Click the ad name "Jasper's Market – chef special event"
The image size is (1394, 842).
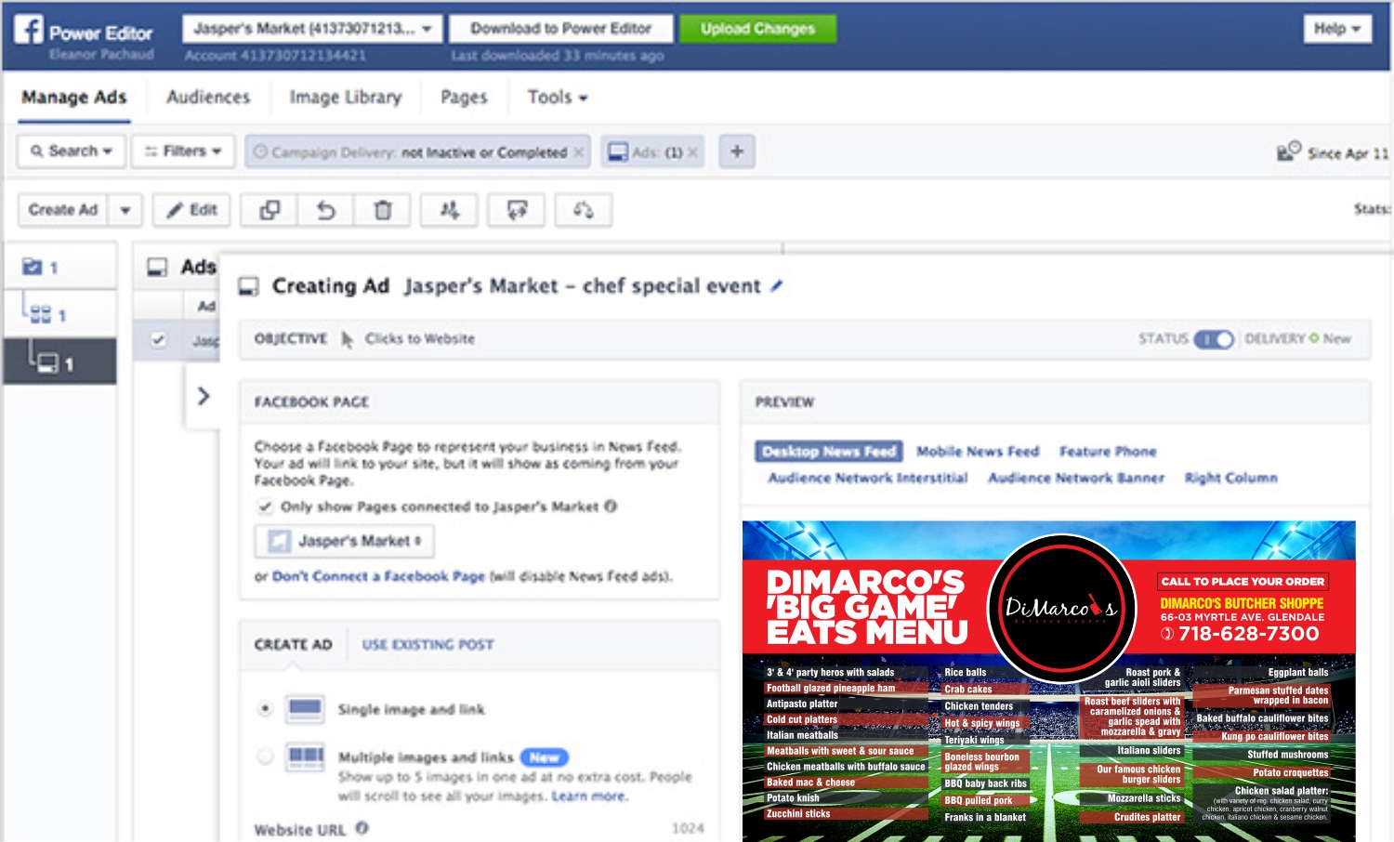coord(583,286)
